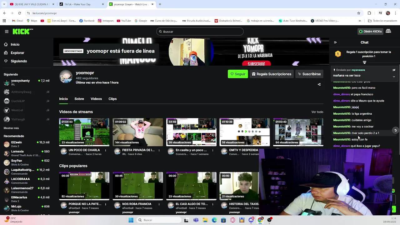400x225 pixels.
Task: Bookmark this page with the star icon
Action: [359, 13]
